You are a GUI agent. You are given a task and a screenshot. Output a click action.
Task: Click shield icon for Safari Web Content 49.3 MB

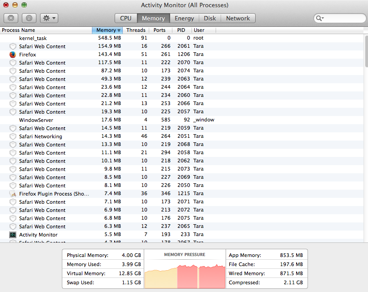(x=13, y=79)
